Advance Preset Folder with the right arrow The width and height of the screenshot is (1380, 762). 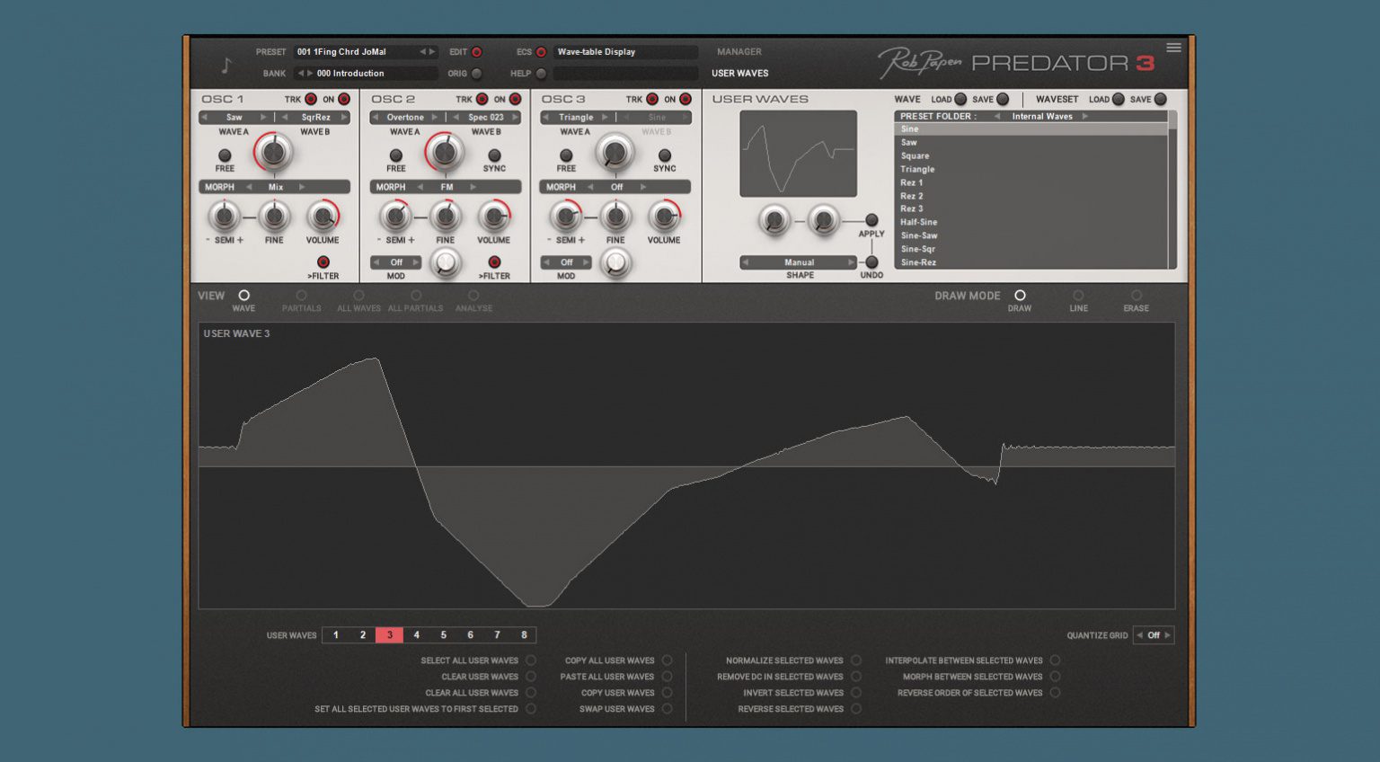click(1085, 116)
